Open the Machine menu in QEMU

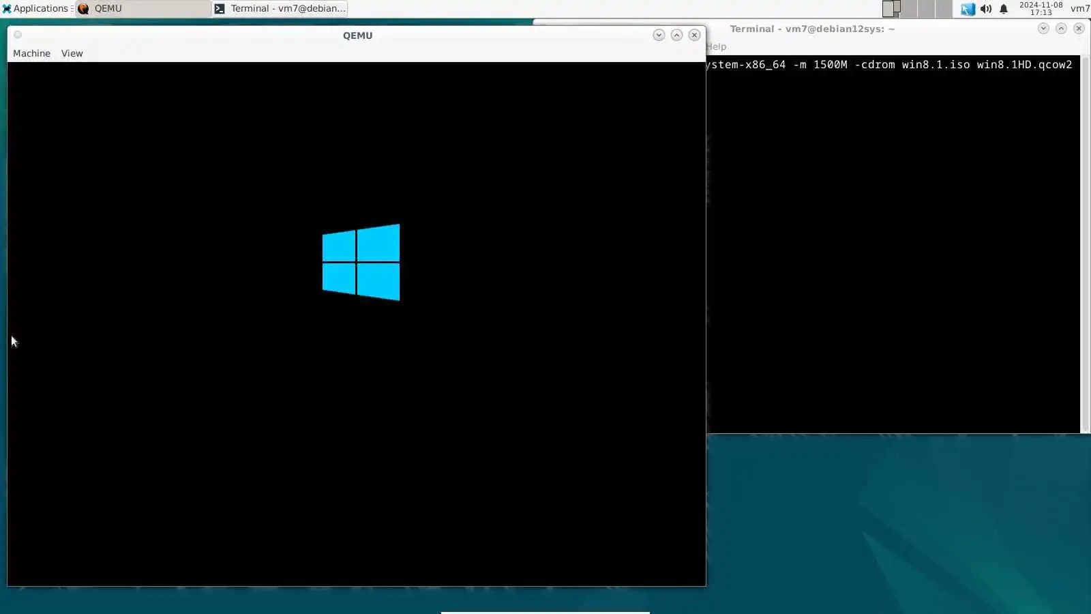coord(31,53)
